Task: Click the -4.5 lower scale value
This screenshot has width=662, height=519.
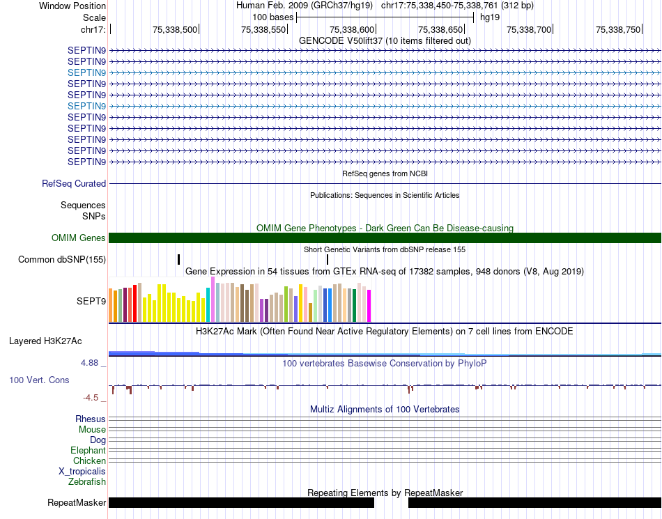Action: tap(91, 398)
